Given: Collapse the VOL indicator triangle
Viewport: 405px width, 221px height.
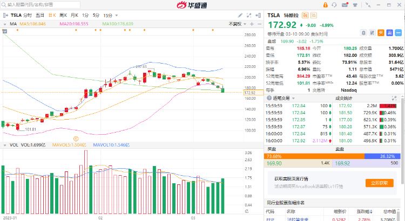Looking at the screenshot, I should coord(5,146).
